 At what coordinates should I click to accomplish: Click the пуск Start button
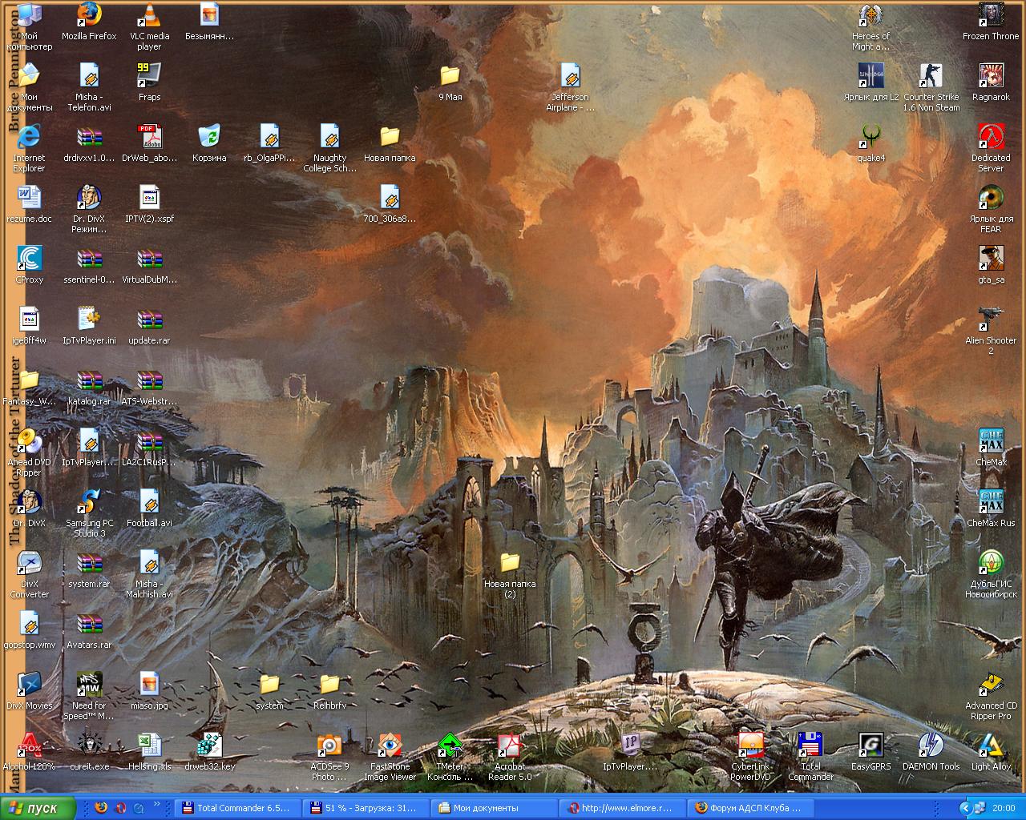38,808
